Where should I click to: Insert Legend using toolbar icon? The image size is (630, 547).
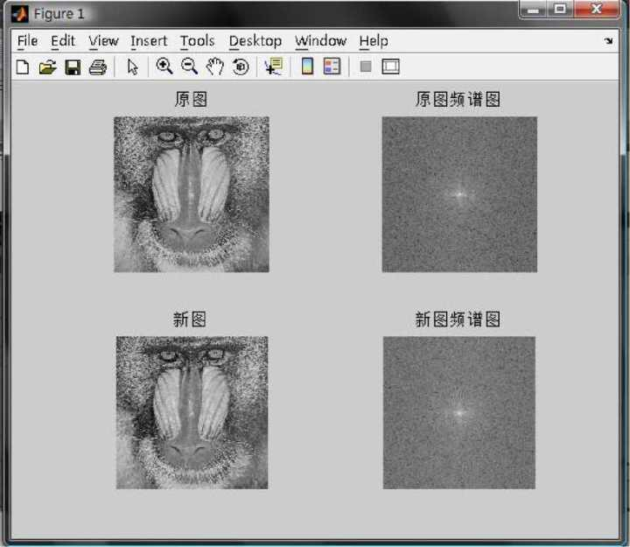pos(332,67)
